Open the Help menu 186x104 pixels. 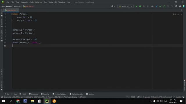69,2
